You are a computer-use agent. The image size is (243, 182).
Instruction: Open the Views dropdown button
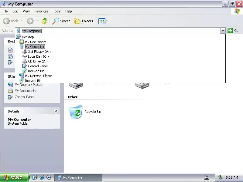tap(103, 21)
